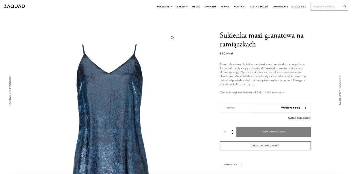This screenshot has height=174, width=353.
Task: Click the + Podziel się share button
Action: (230, 165)
